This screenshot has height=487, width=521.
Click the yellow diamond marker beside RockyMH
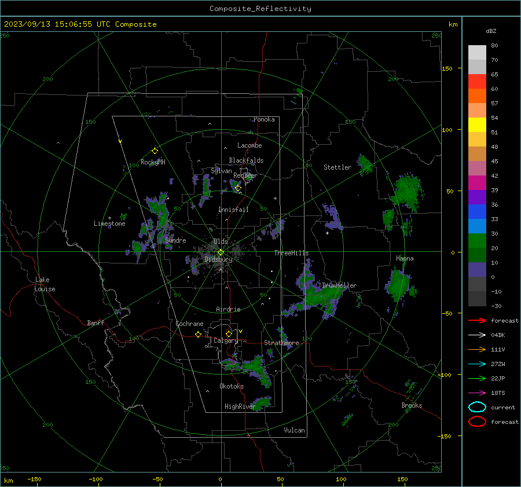155,151
